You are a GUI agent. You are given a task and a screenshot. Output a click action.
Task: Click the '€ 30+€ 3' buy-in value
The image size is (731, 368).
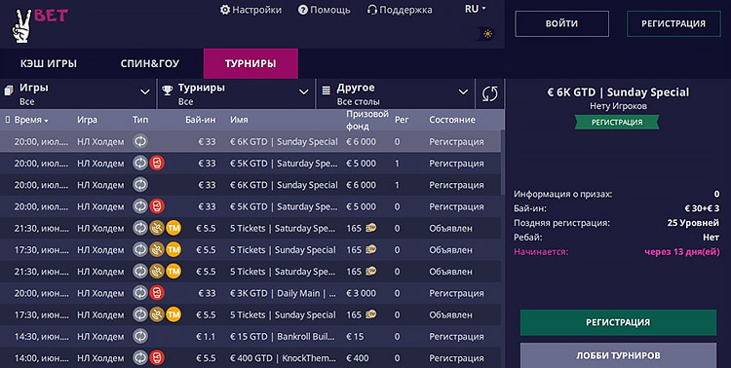[x=702, y=208]
